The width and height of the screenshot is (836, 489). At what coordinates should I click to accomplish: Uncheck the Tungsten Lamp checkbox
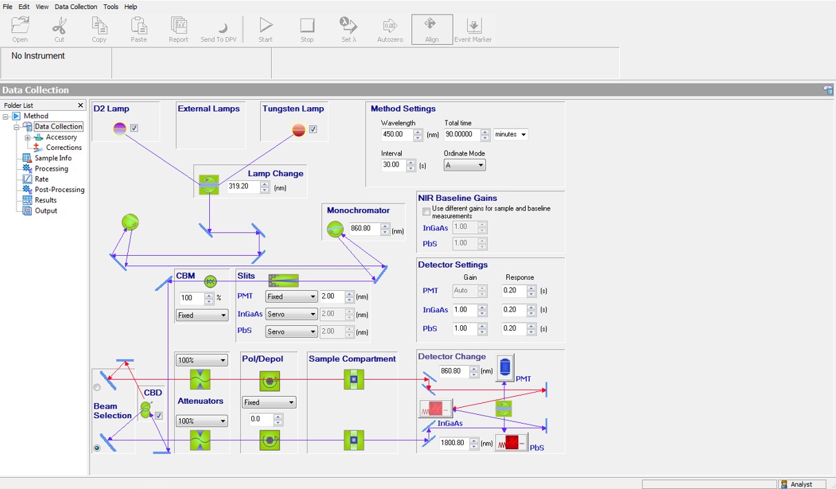(x=313, y=129)
